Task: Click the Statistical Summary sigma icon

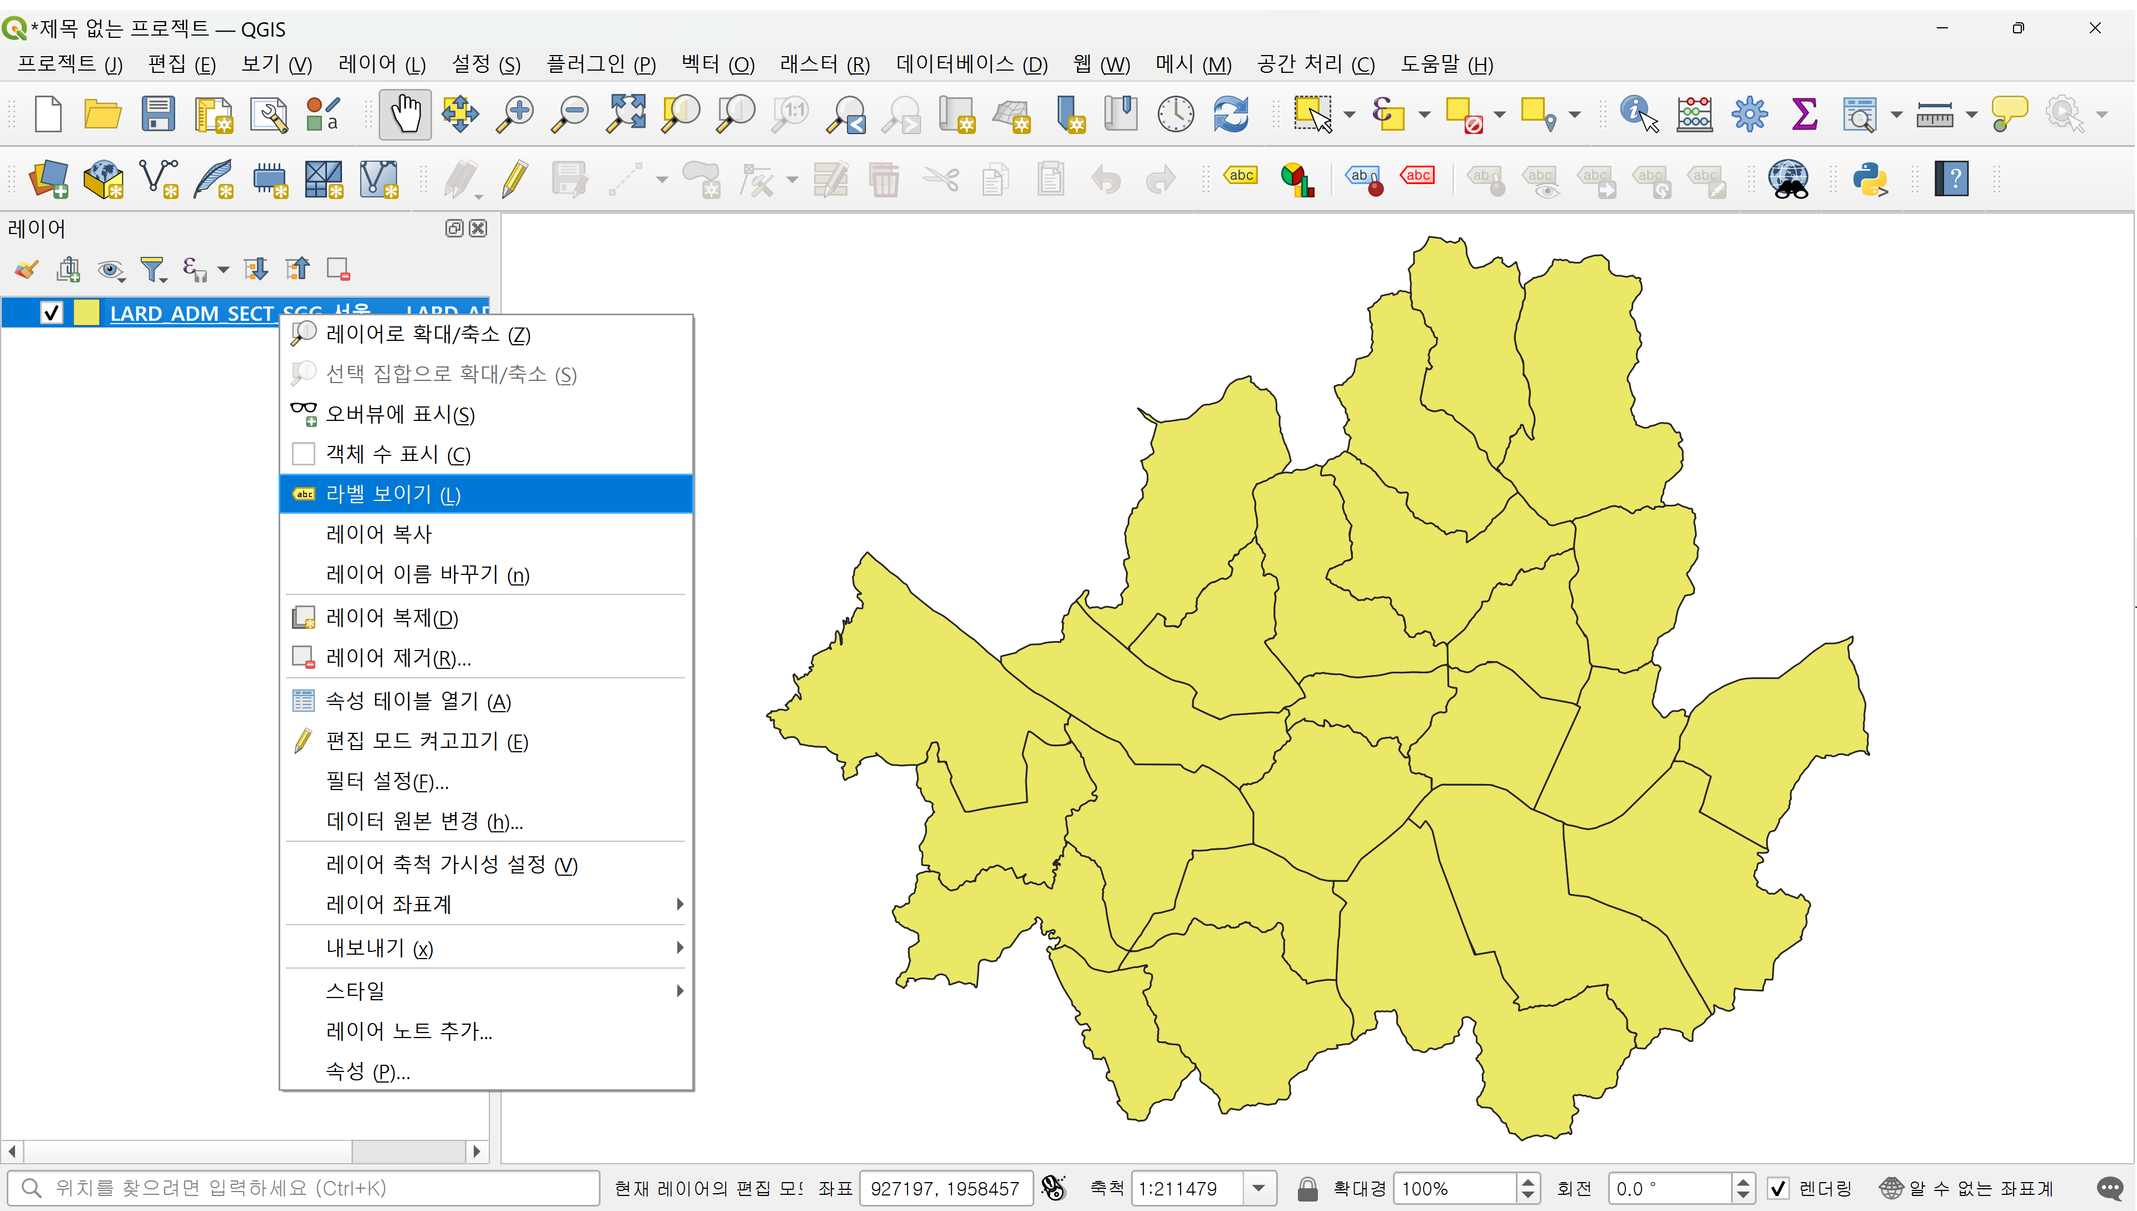Action: (1803, 114)
